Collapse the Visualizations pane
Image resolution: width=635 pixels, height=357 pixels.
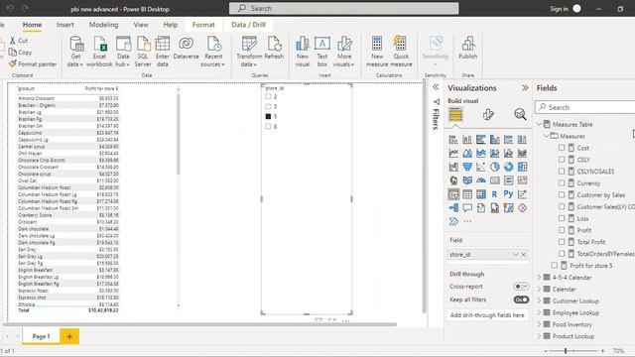[525, 88]
